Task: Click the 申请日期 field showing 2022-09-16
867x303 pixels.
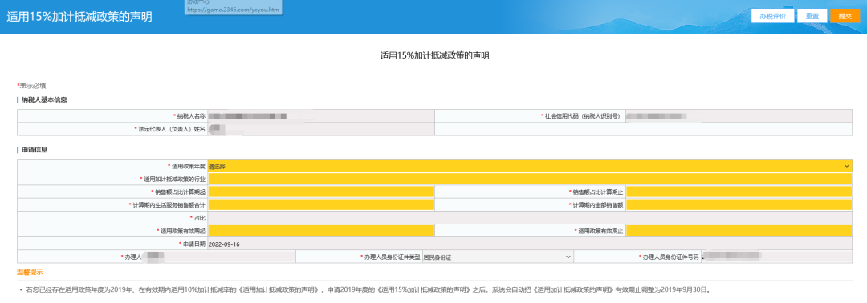Action: (x=530, y=244)
